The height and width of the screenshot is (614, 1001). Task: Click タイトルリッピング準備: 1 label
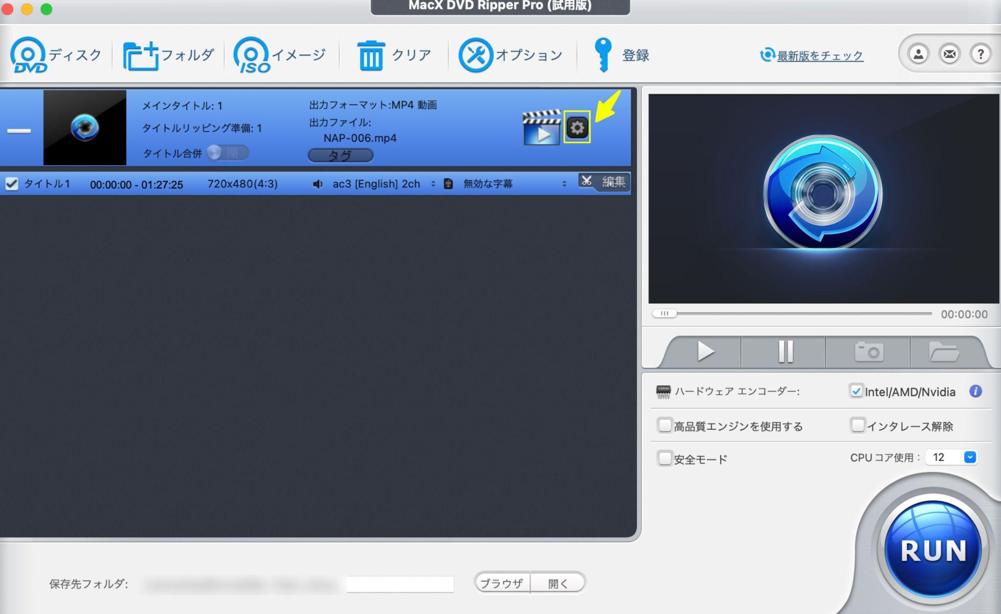(202, 128)
